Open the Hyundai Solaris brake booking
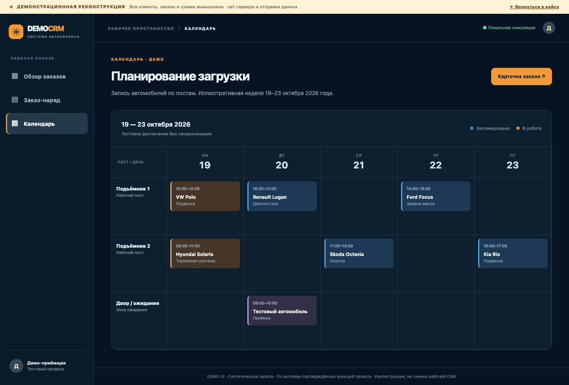569x385 pixels. pyautogui.click(x=205, y=254)
